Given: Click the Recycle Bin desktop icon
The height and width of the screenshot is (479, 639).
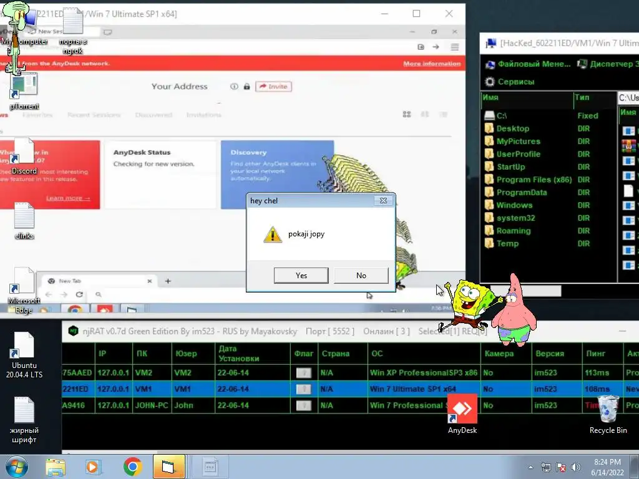Looking at the screenshot, I should coord(608,414).
